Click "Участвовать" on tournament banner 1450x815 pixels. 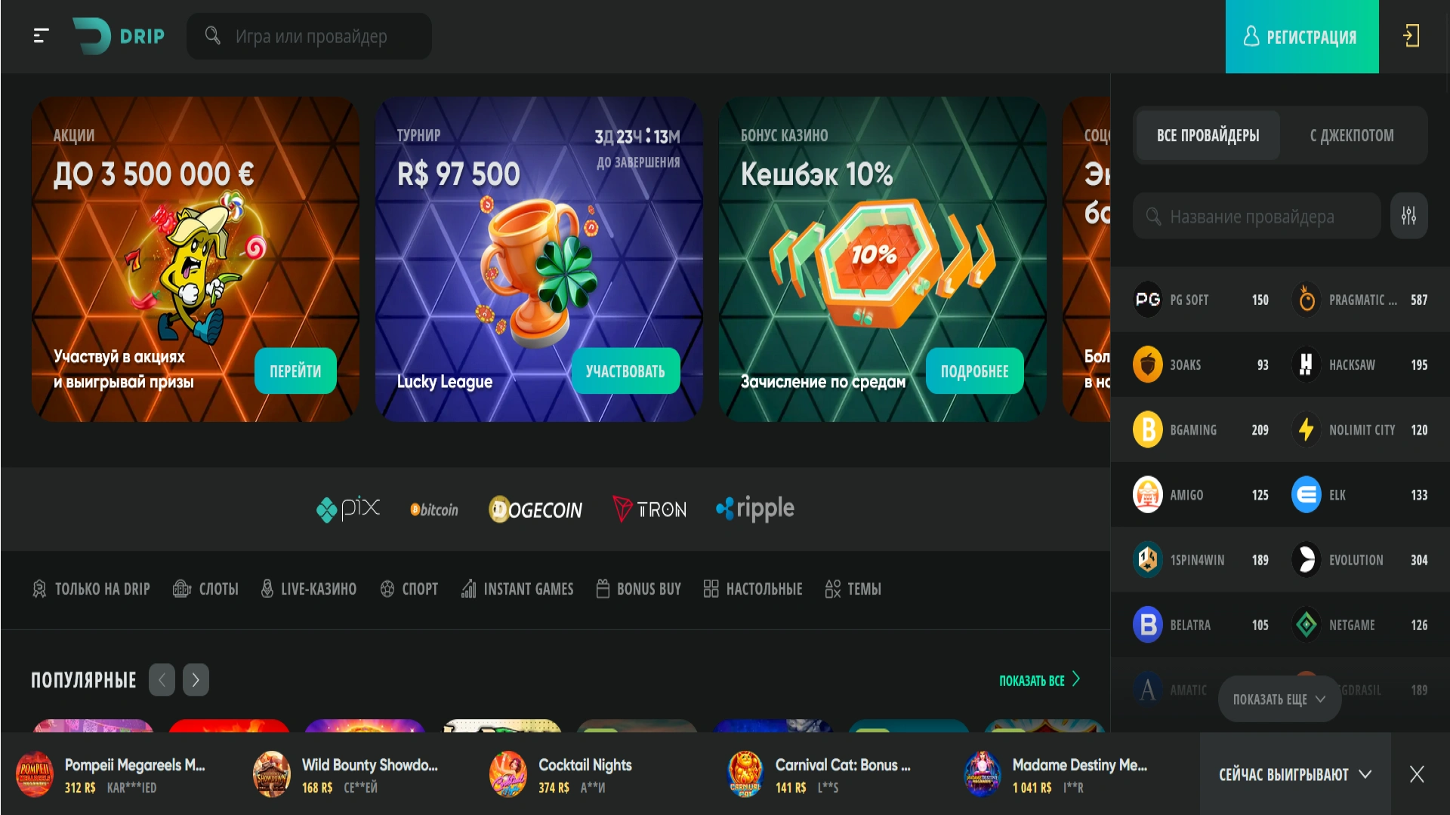coord(625,371)
